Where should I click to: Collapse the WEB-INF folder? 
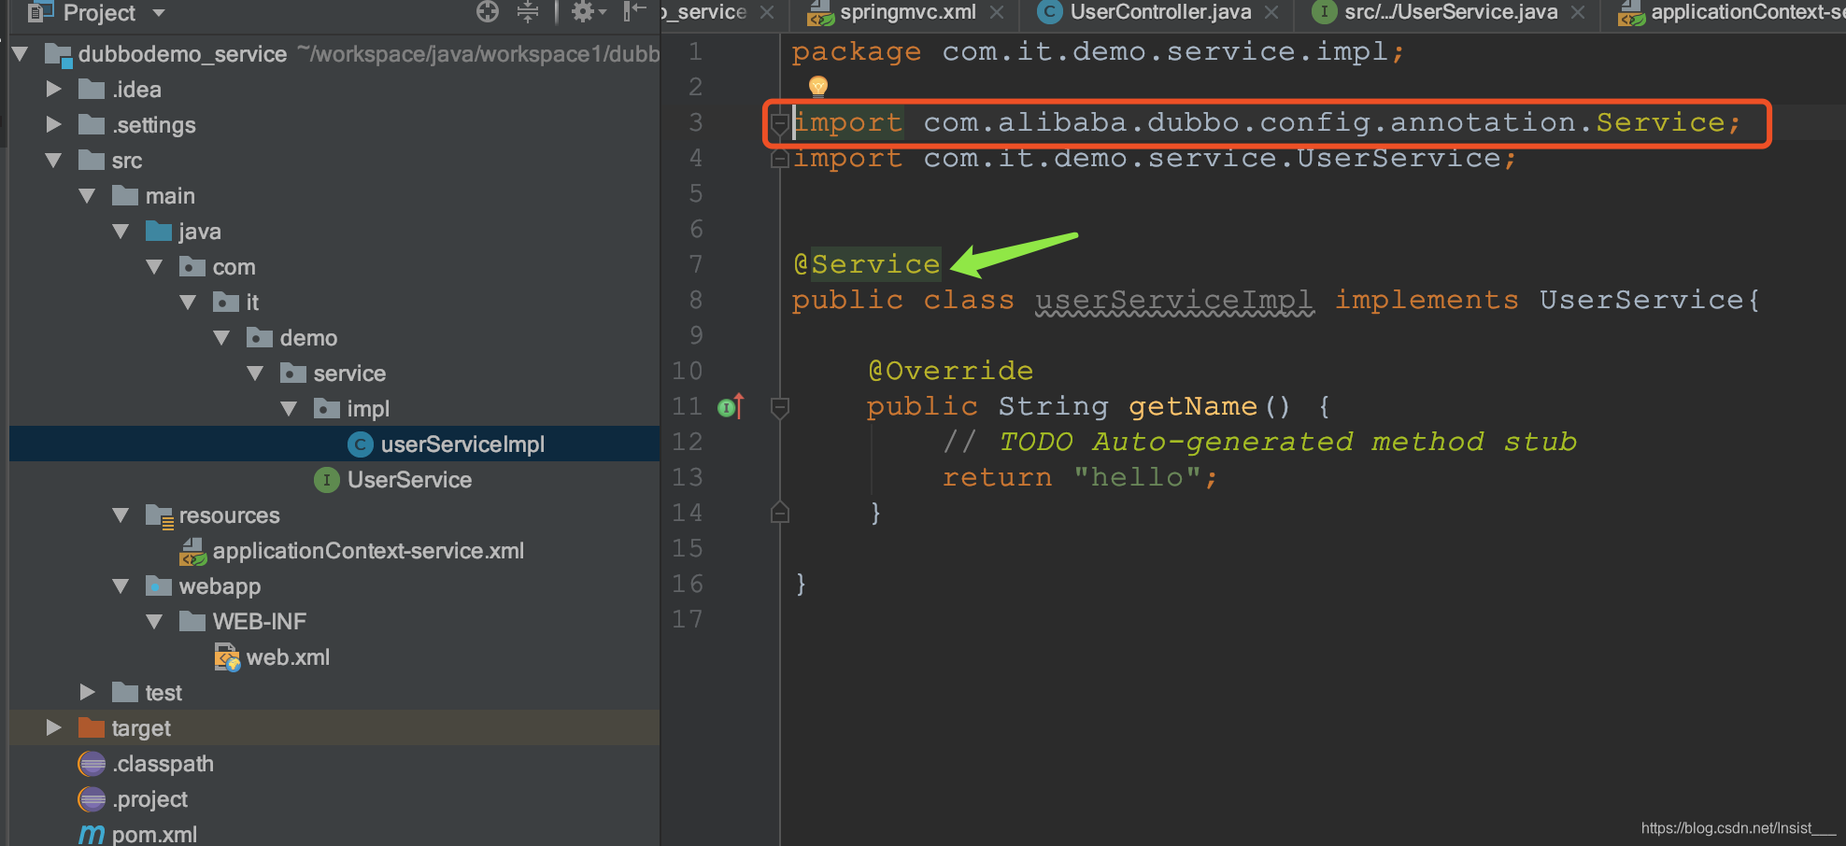point(154,622)
